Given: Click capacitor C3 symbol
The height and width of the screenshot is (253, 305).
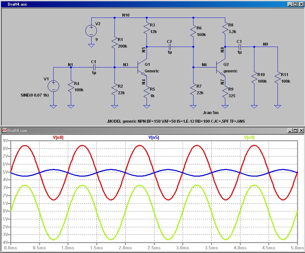Looking at the screenshot, I should [x=240, y=47].
